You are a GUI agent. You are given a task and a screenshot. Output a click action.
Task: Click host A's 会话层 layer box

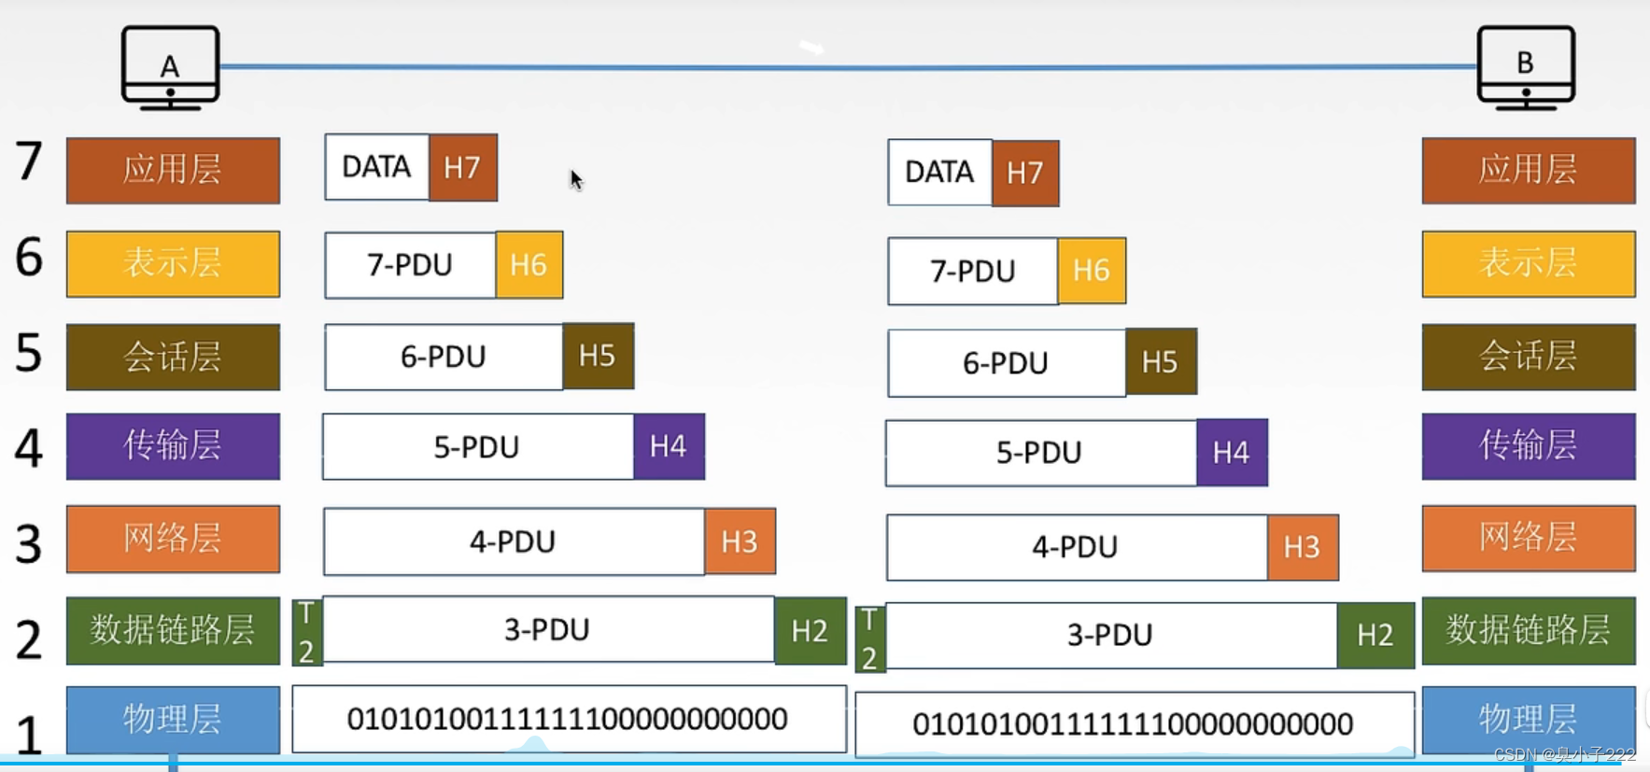[173, 357]
